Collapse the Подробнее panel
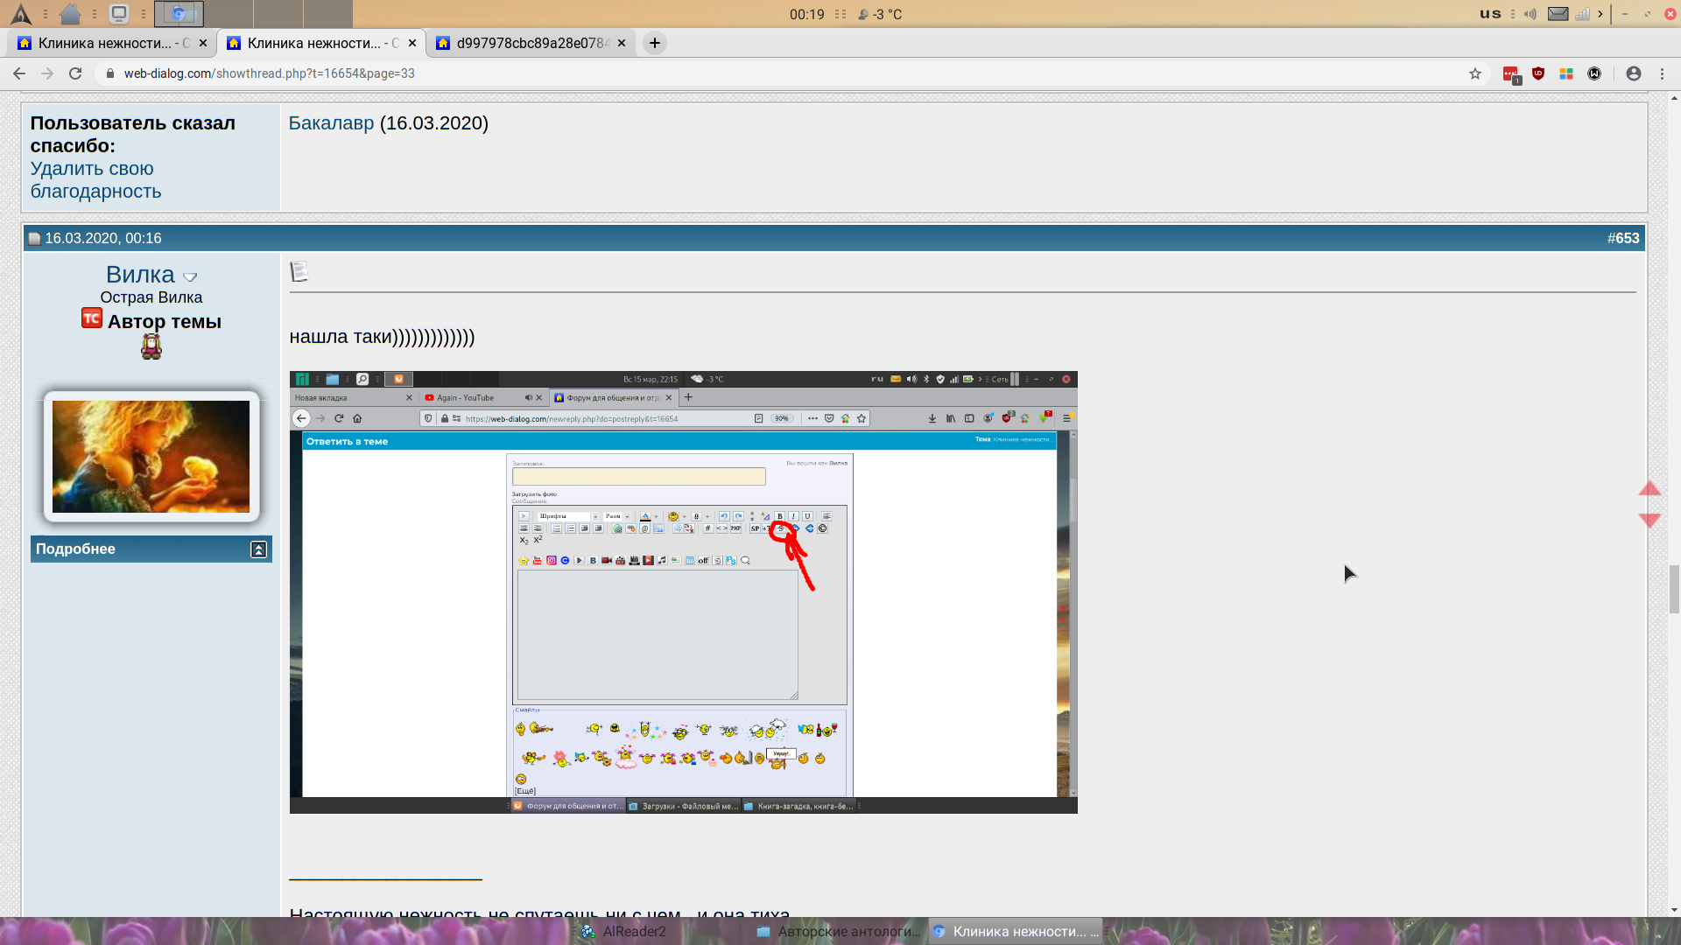The image size is (1681, 945). pyautogui.click(x=258, y=549)
